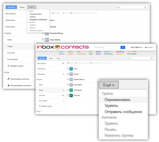Select From iOS group showing 145 in inbox contacts
Viewport: 159px width, 142px height.
[x=51, y=95]
